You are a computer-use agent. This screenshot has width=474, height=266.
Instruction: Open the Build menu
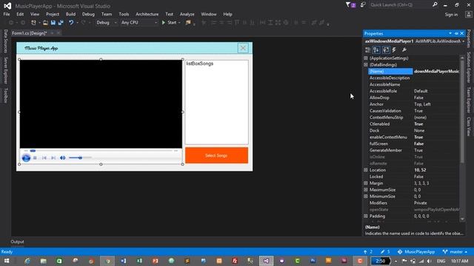70,14
